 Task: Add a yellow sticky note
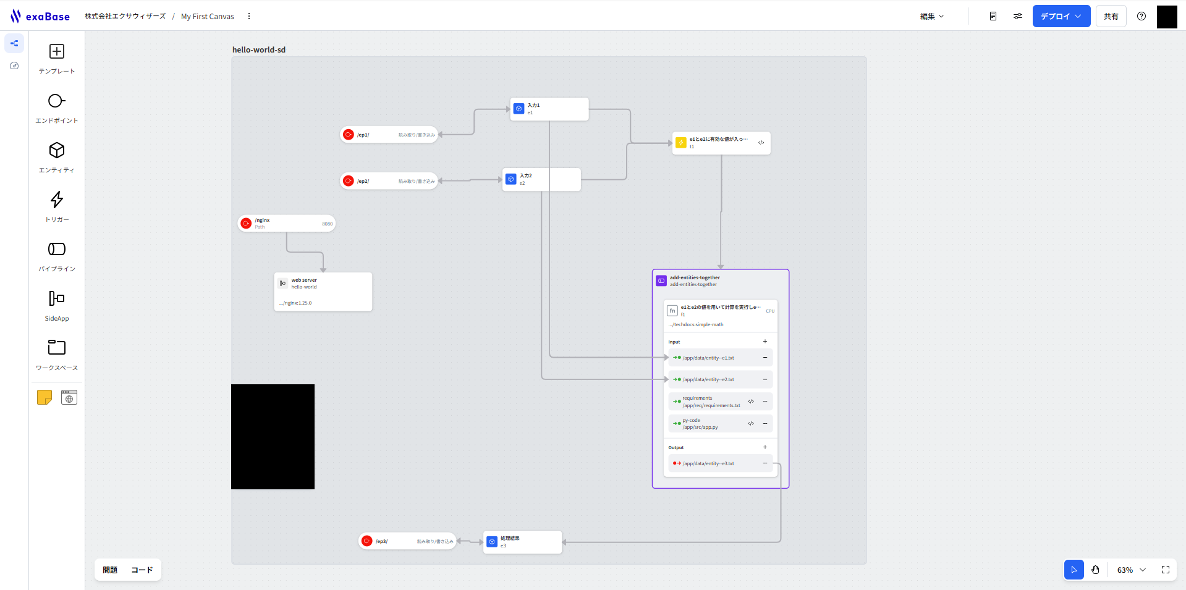coord(44,397)
